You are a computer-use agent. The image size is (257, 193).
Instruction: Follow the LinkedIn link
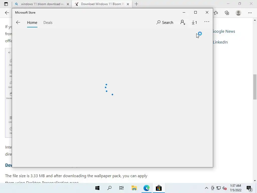tap(220, 42)
